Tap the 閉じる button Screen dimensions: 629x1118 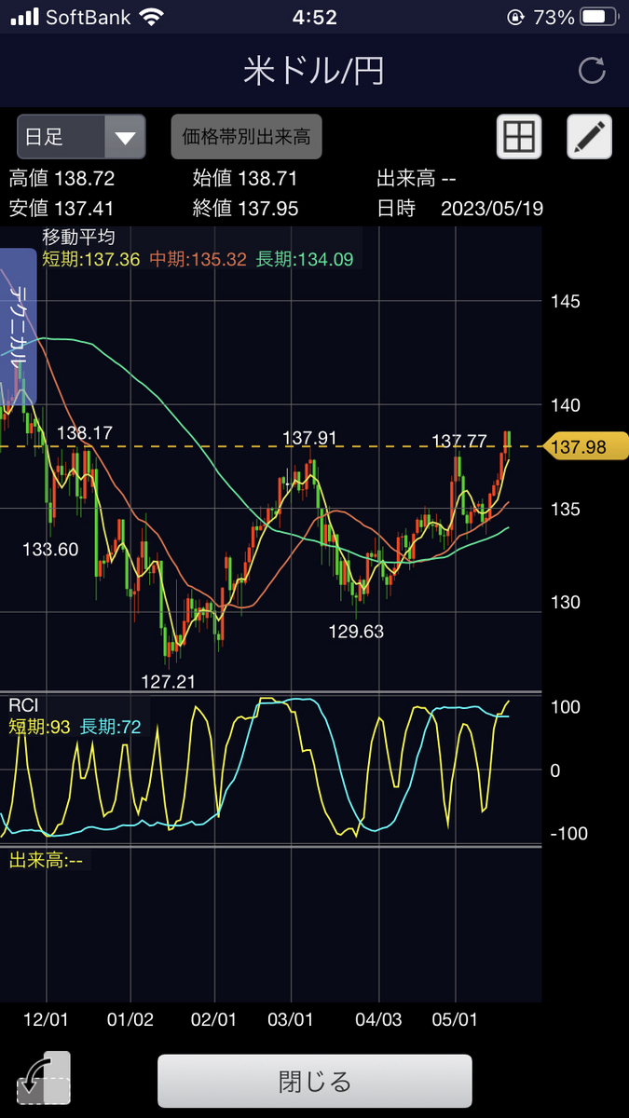[x=315, y=1081]
